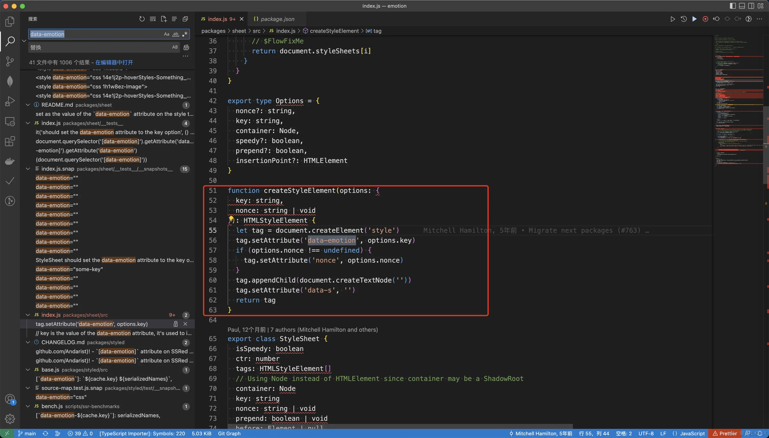Open the Extensions view icon
This screenshot has width=769, height=438.
point(10,141)
